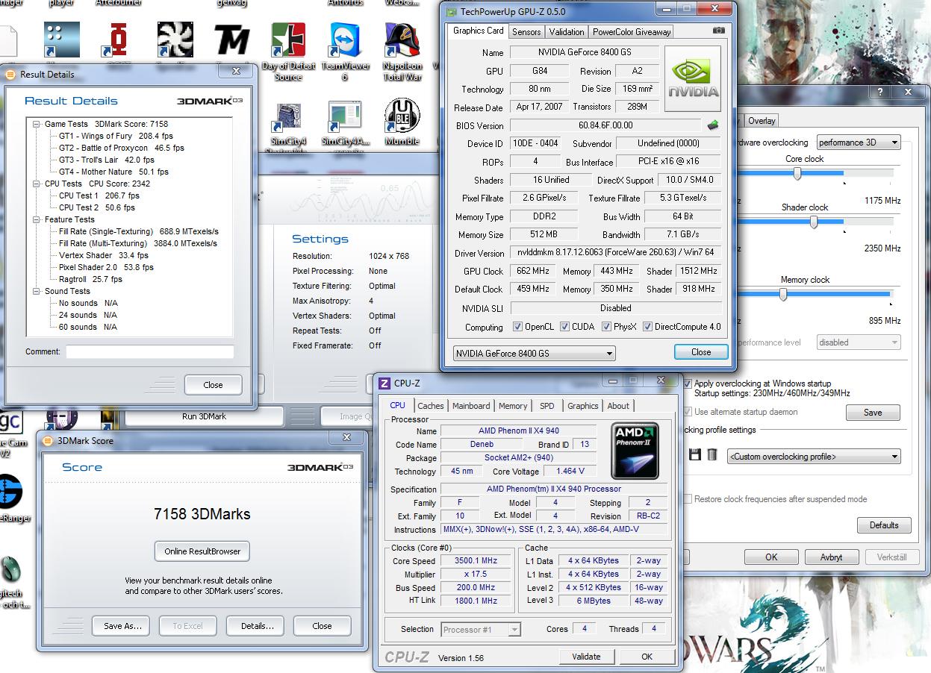The width and height of the screenshot is (931, 673).
Task: Open the white fan desktop shortcut icon
Action: click(175, 40)
